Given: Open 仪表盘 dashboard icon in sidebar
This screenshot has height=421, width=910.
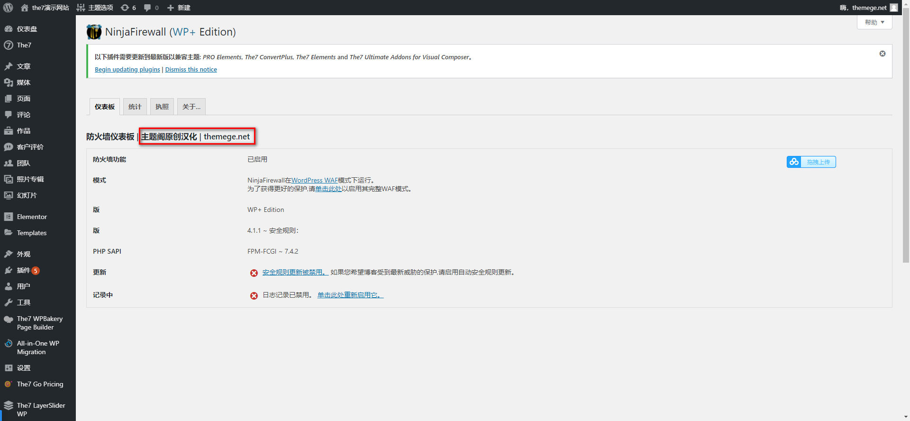Looking at the screenshot, I should [x=9, y=29].
